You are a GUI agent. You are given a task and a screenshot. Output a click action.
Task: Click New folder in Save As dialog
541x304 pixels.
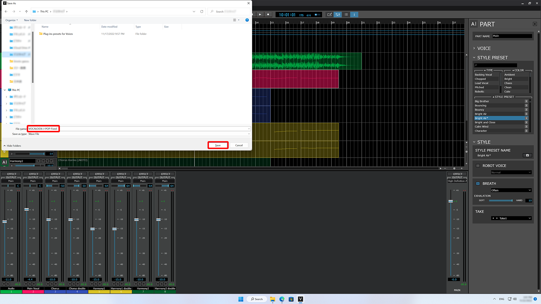coord(30,20)
